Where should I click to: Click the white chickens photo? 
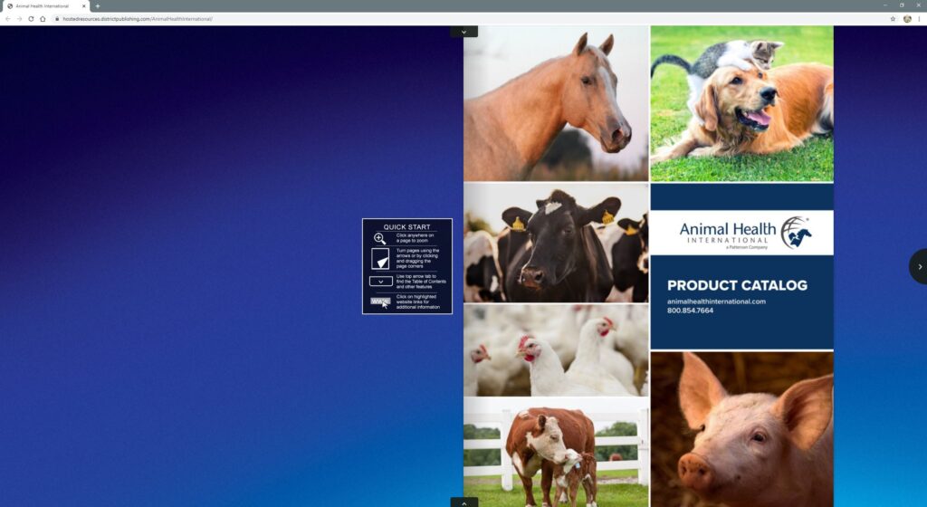coord(556,350)
